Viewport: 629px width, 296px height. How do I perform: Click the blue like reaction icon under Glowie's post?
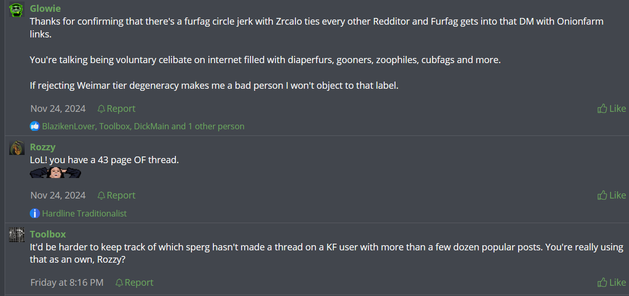[x=35, y=126]
